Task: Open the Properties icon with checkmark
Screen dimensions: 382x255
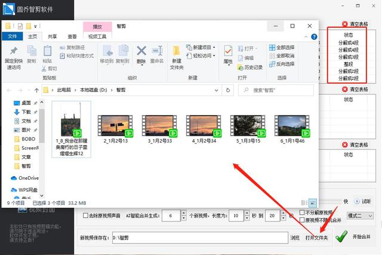Action: tap(228, 51)
